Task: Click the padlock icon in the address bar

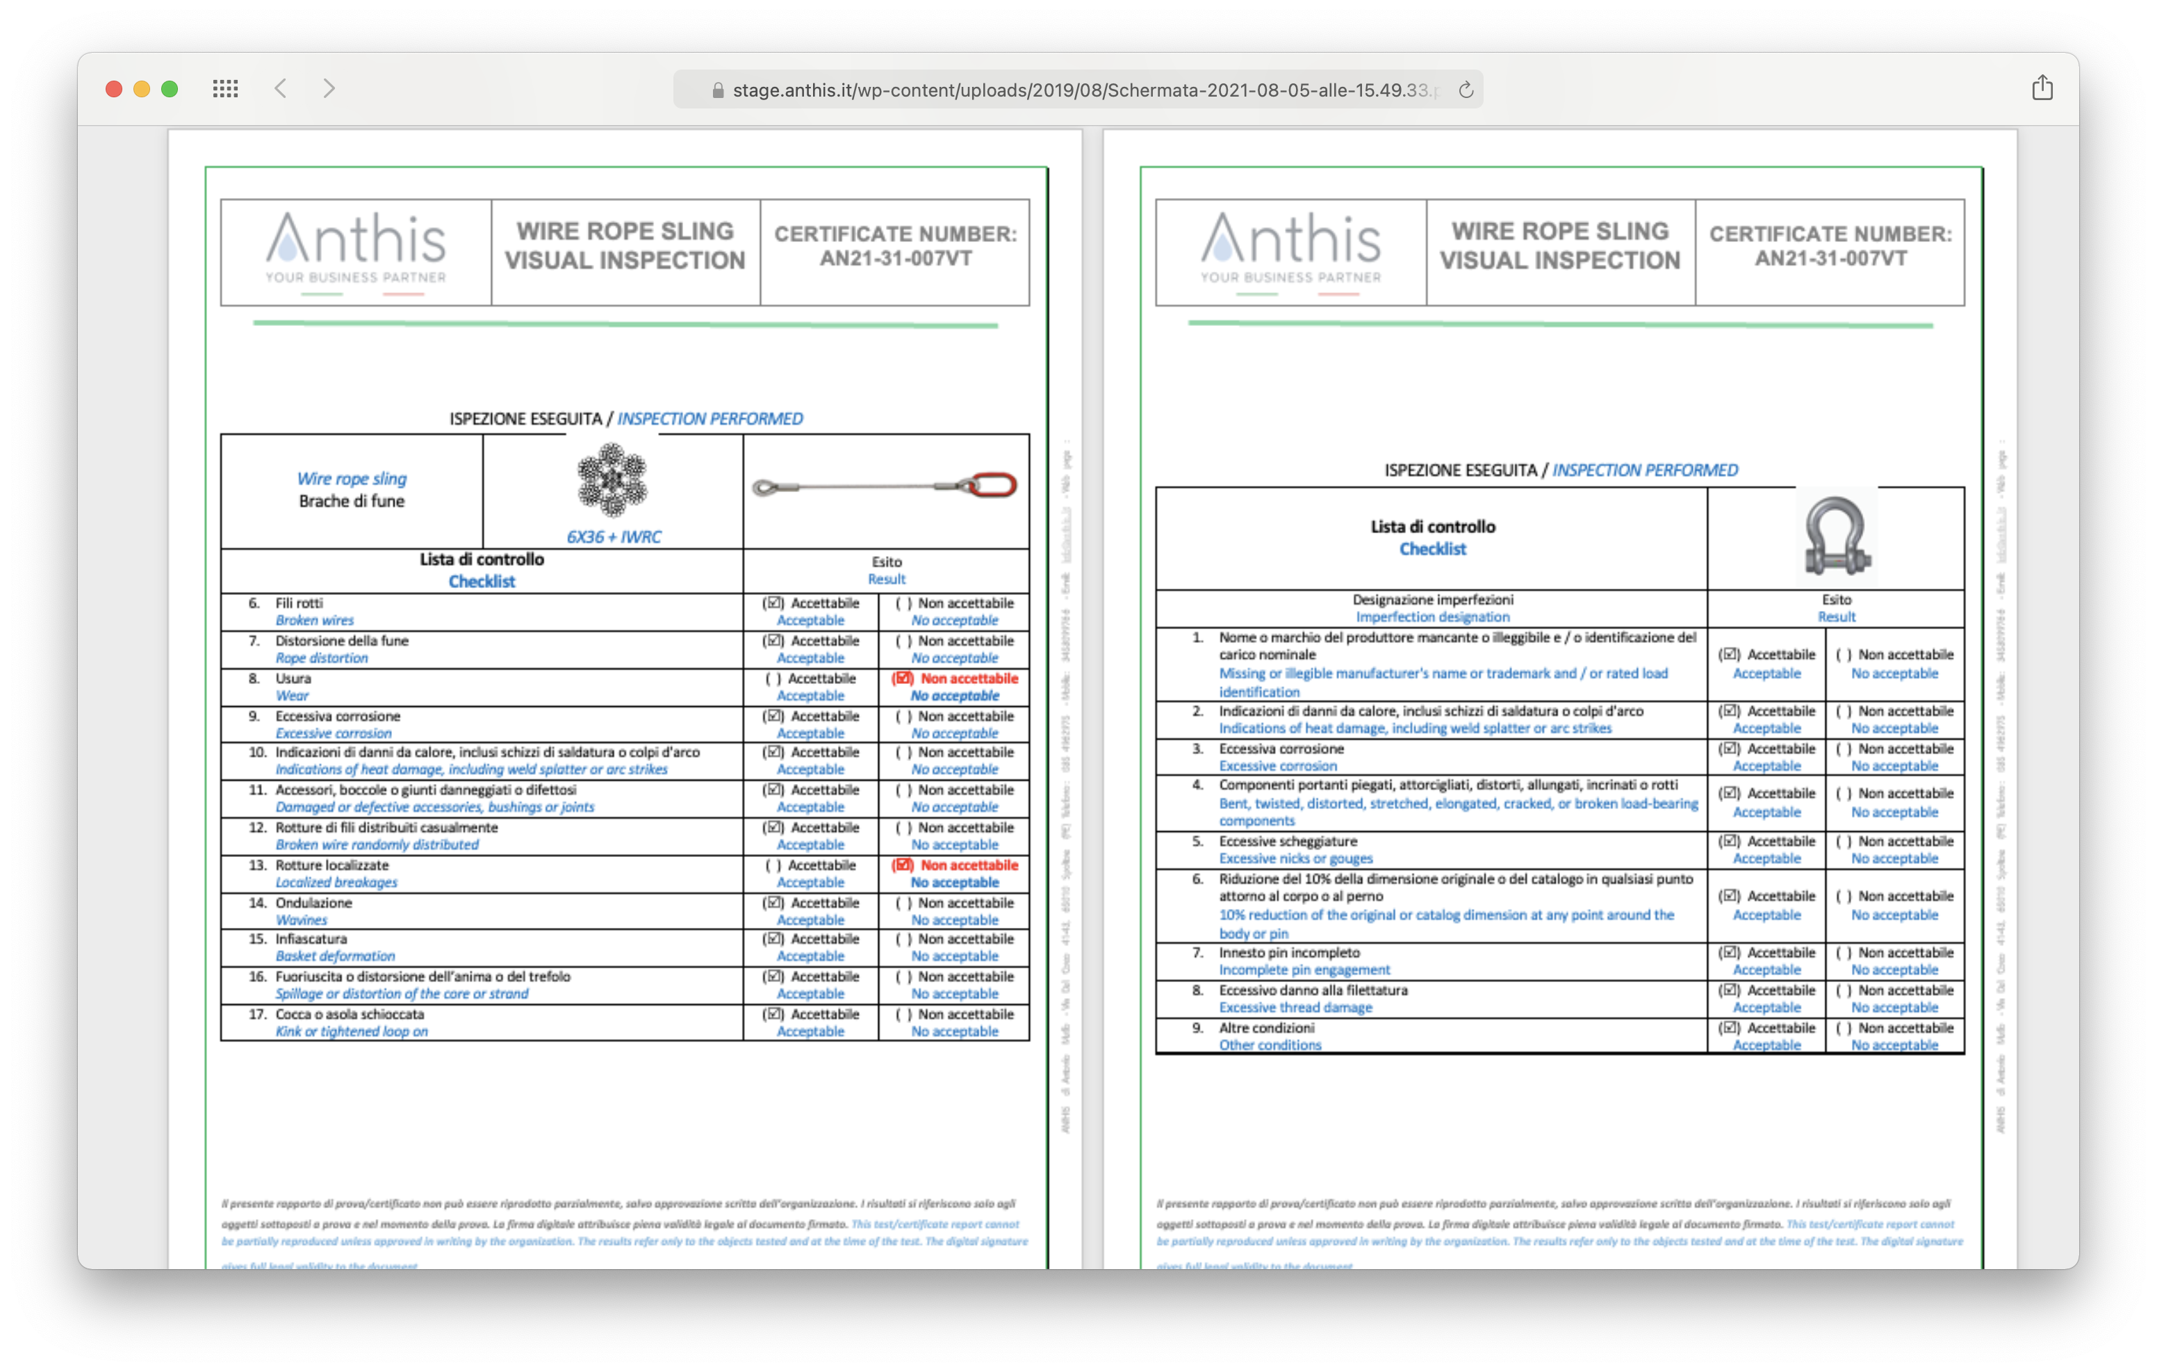Action: pos(718,90)
